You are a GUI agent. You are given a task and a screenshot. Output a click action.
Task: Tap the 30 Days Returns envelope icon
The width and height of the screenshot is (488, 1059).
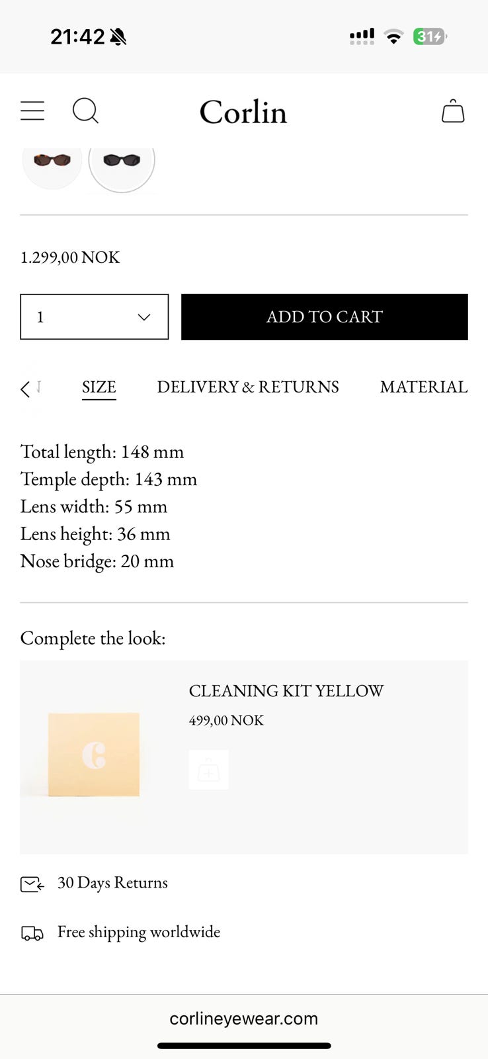point(32,884)
